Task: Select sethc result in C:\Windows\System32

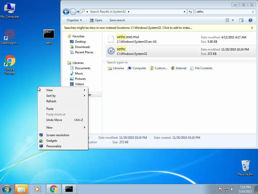Action: coord(181,51)
